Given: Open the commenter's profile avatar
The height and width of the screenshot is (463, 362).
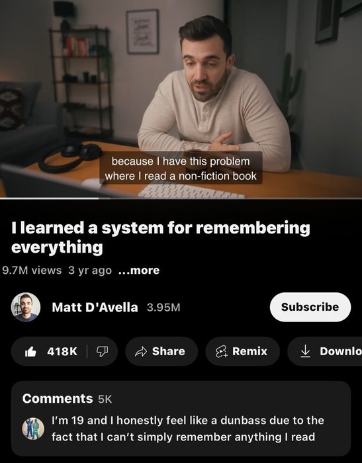Looking at the screenshot, I should click(33, 429).
